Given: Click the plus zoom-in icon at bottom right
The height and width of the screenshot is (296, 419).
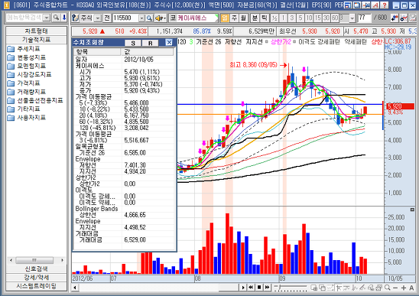Looking at the screenshot, I should (404, 288).
